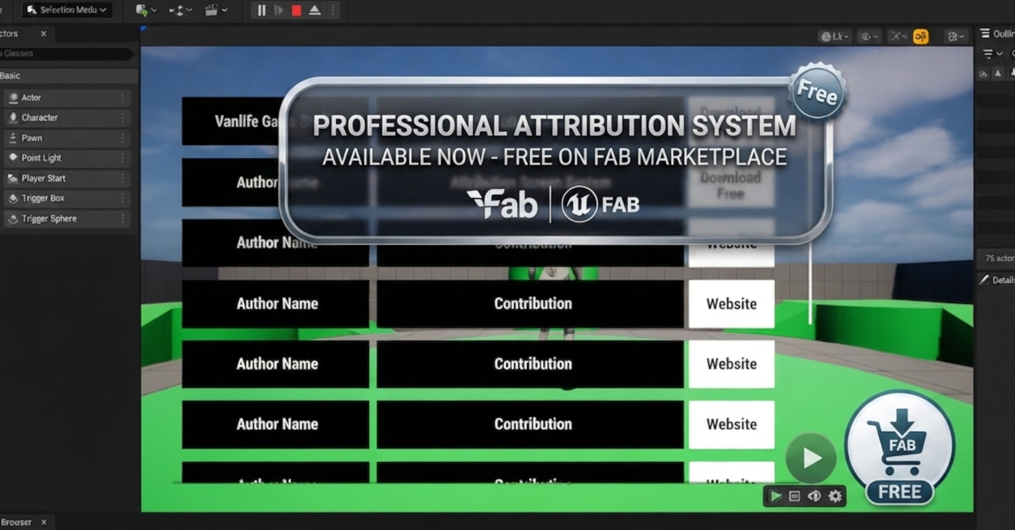Open the transform tools dropdown in toolbar
This screenshot has width=1015, height=530.
pos(180,10)
